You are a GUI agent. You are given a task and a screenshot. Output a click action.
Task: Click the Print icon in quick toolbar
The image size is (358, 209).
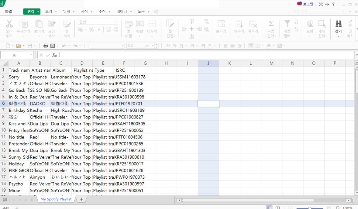(x=46, y=46)
